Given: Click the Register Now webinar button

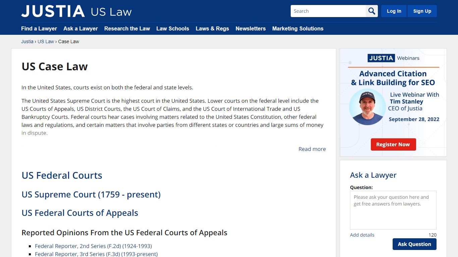Looking at the screenshot, I should 393,145.
